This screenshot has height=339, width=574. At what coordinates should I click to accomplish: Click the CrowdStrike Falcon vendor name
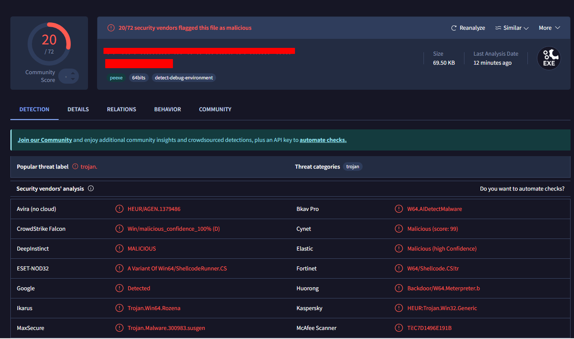[x=41, y=229]
